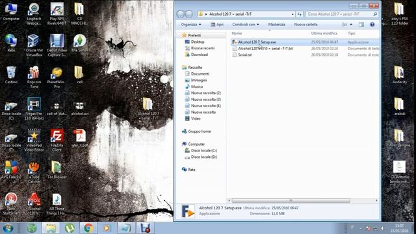Open Disco locale (D:) in sidebar
Viewport: 416px width, 234px height.
click(x=201, y=157)
